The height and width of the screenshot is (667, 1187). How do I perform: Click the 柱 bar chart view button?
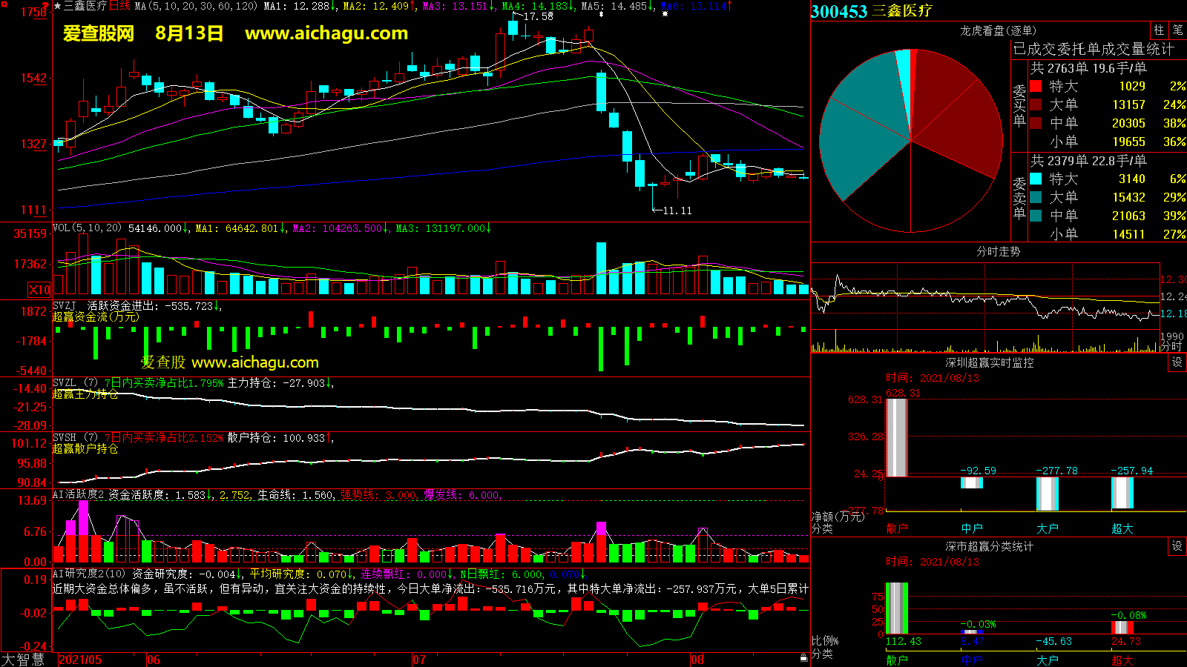[1159, 30]
